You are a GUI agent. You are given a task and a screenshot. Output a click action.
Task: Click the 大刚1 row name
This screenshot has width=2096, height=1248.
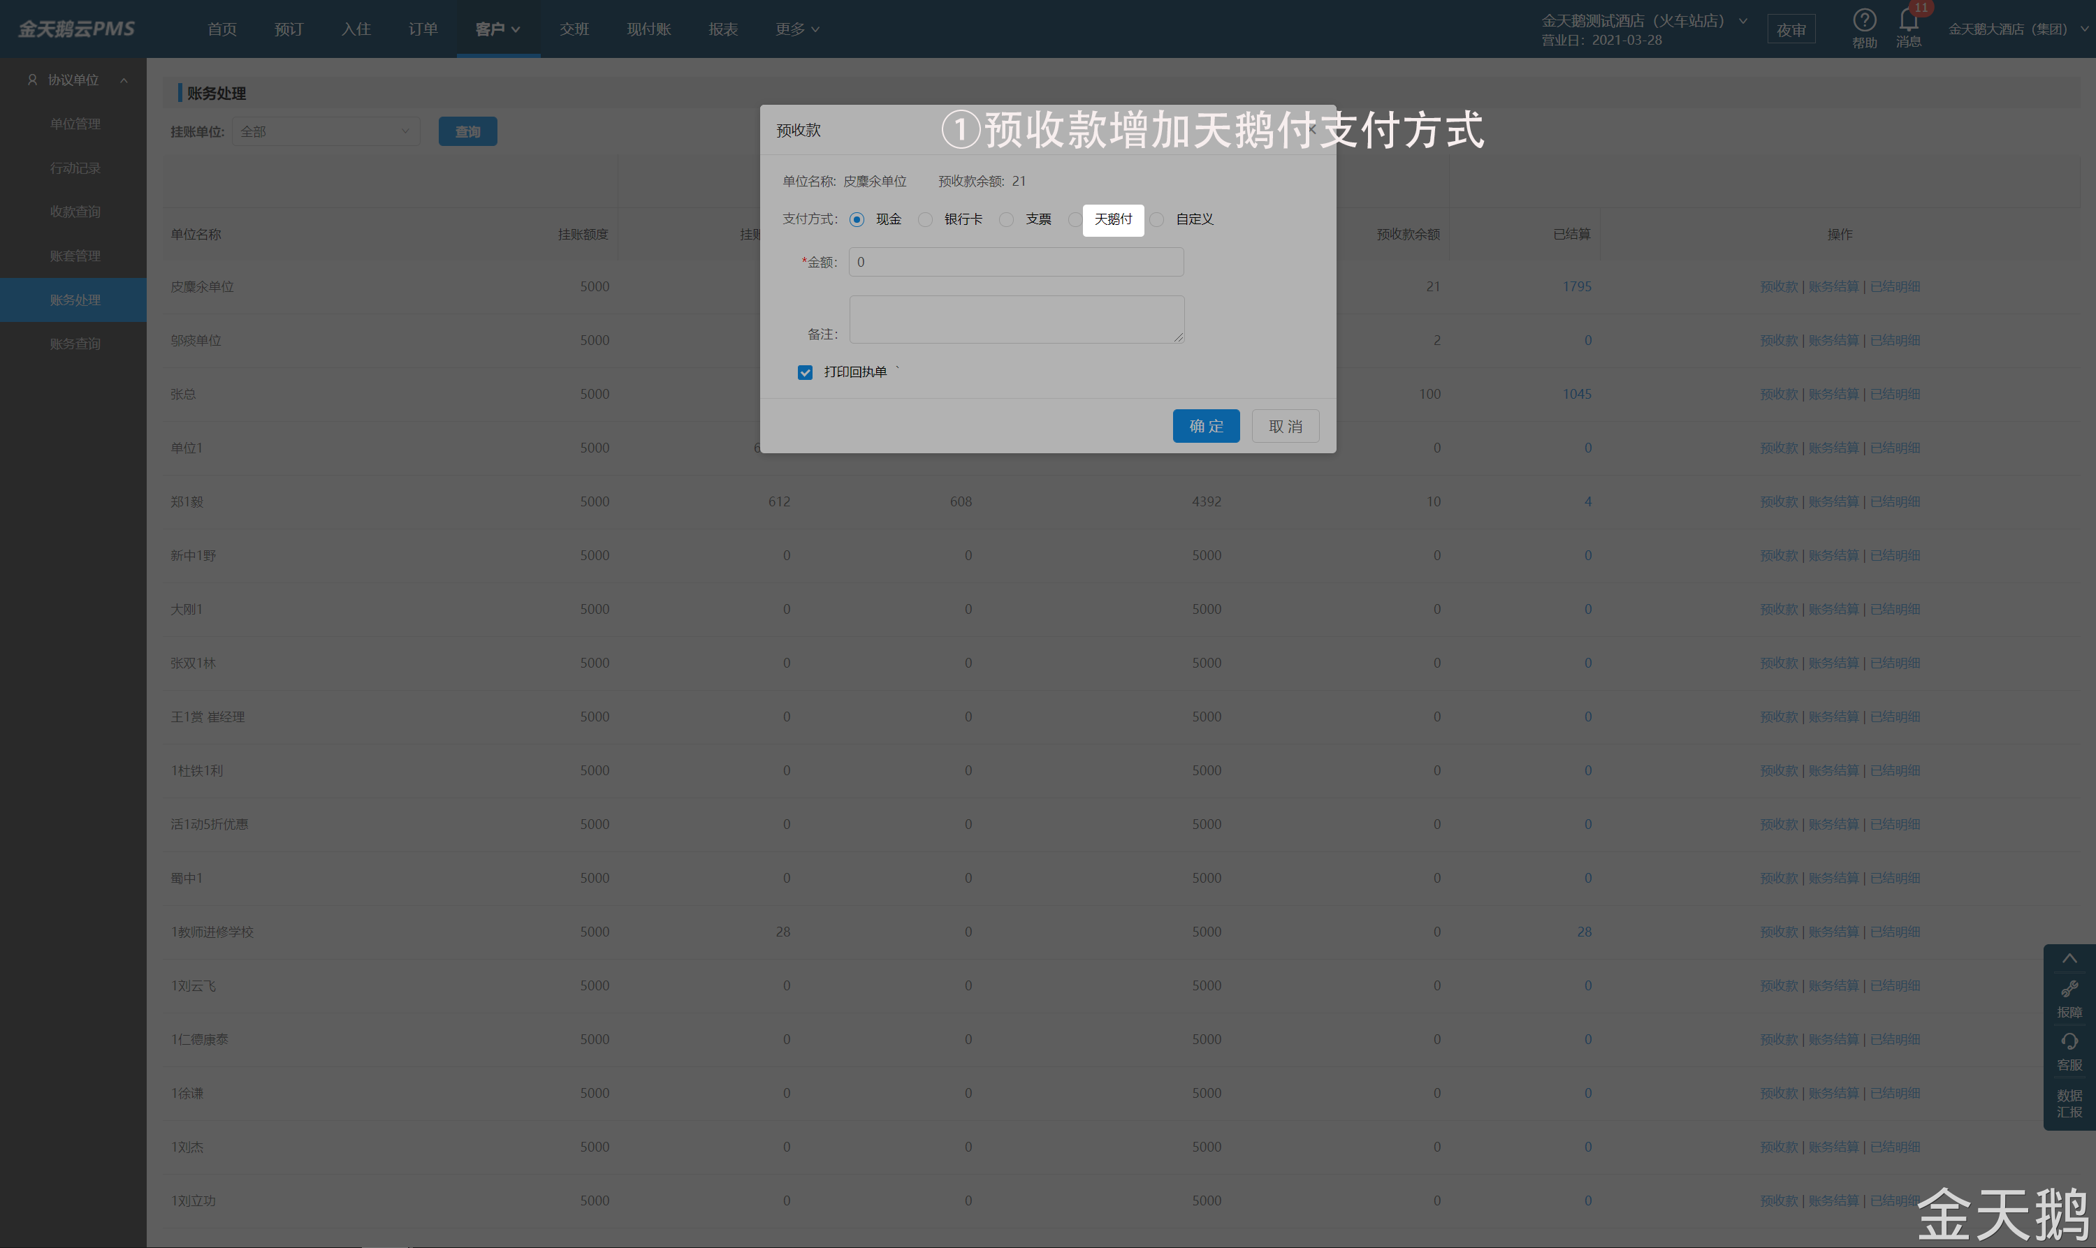pyautogui.click(x=187, y=610)
